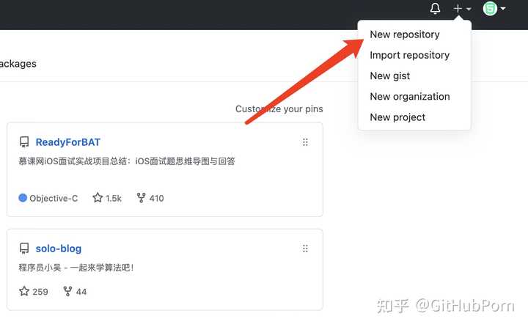Choose Import repository from the menu
This screenshot has width=528, height=327.
(x=409, y=55)
